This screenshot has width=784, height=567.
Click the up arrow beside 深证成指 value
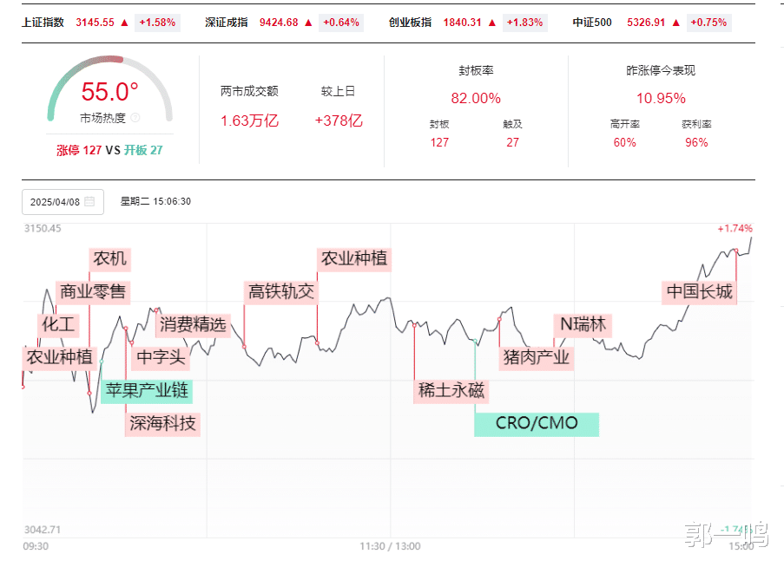click(308, 23)
